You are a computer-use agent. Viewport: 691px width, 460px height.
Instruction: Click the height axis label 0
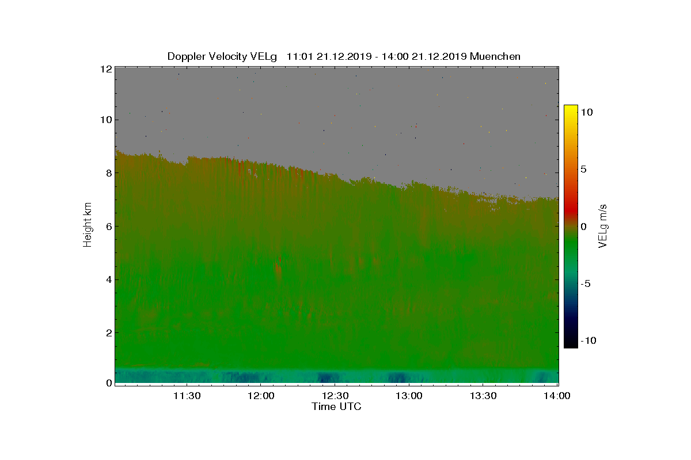click(108, 383)
